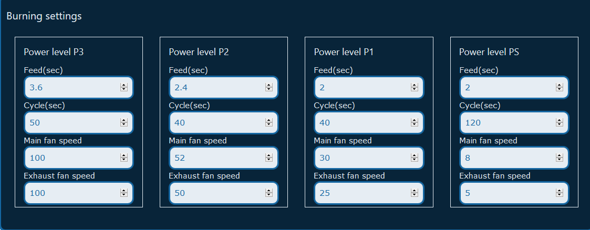Increase P3 Feed value with spinner up arrow
The image size is (590, 230).
(124, 86)
